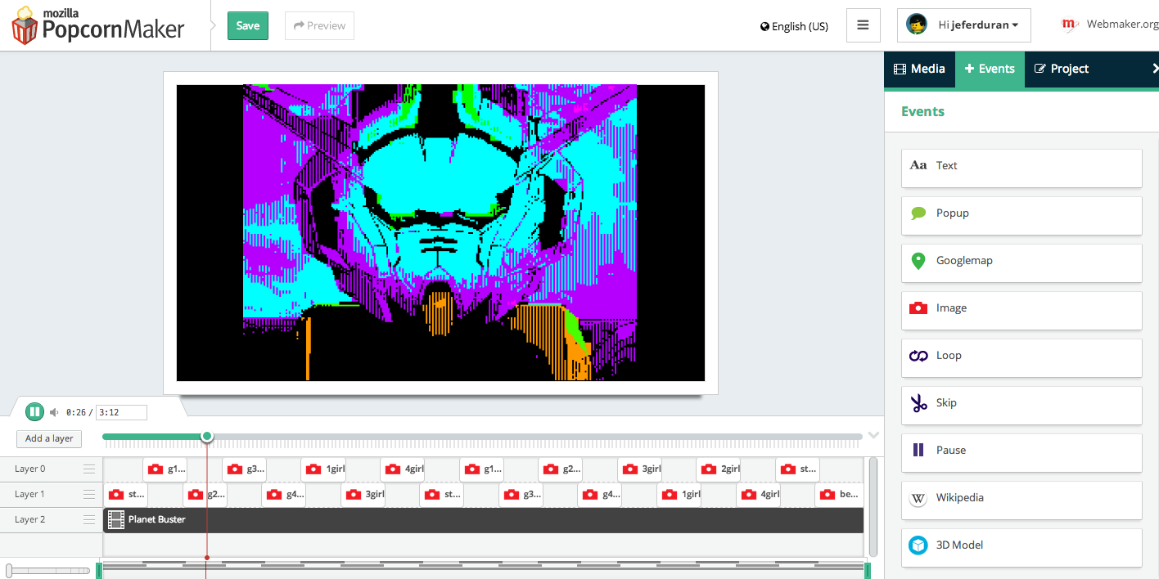The width and height of the screenshot is (1159, 579).
Task: Open the English (US) language selector
Action: coord(794,26)
